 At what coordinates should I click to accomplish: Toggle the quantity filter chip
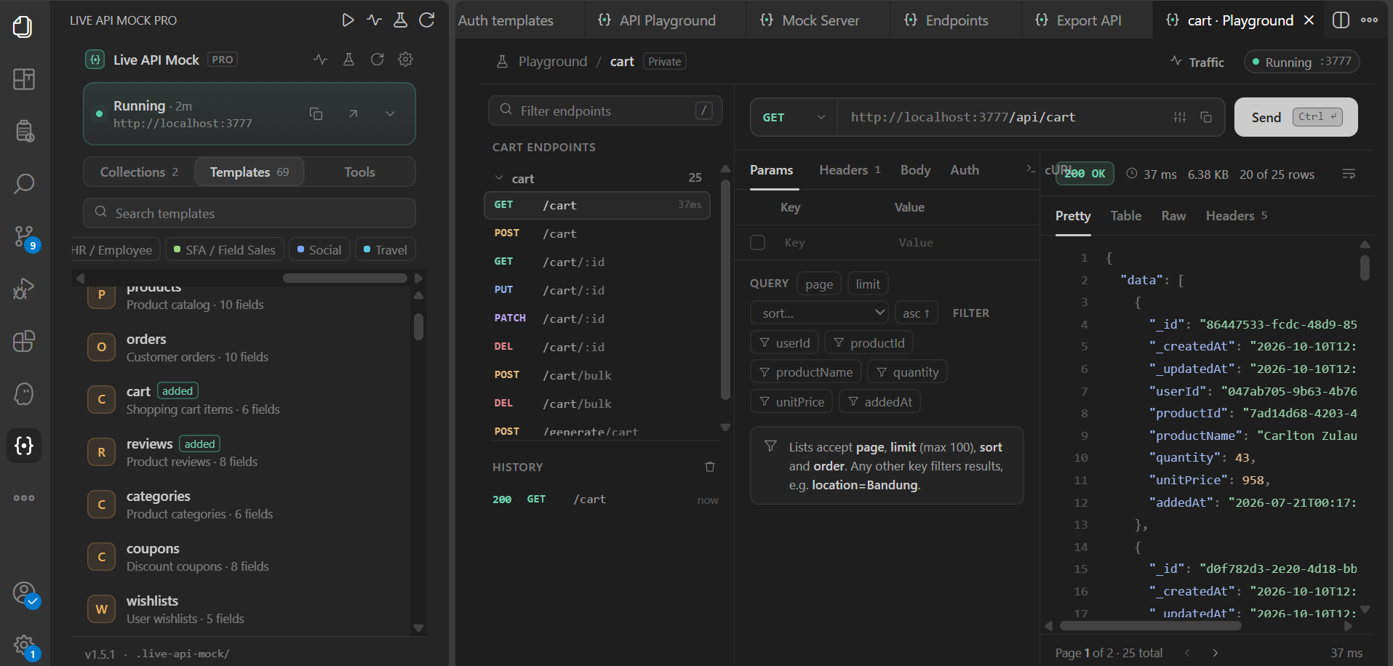pos(908,372)
